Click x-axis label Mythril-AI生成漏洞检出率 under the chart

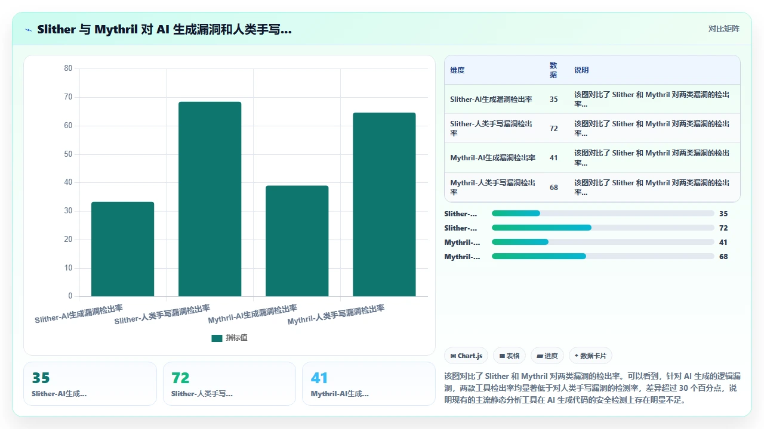coord(252,314)
